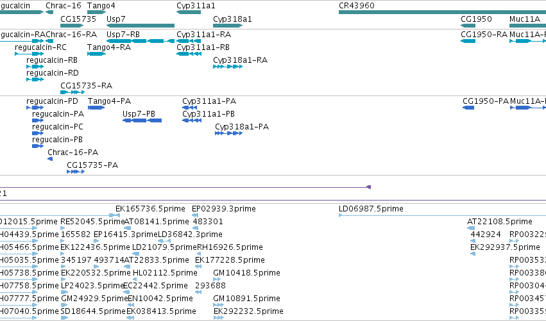The width and height of the screenshot is (546, 321).
Task: Open EST LD06987.5prime
Action: pos(371,208)
